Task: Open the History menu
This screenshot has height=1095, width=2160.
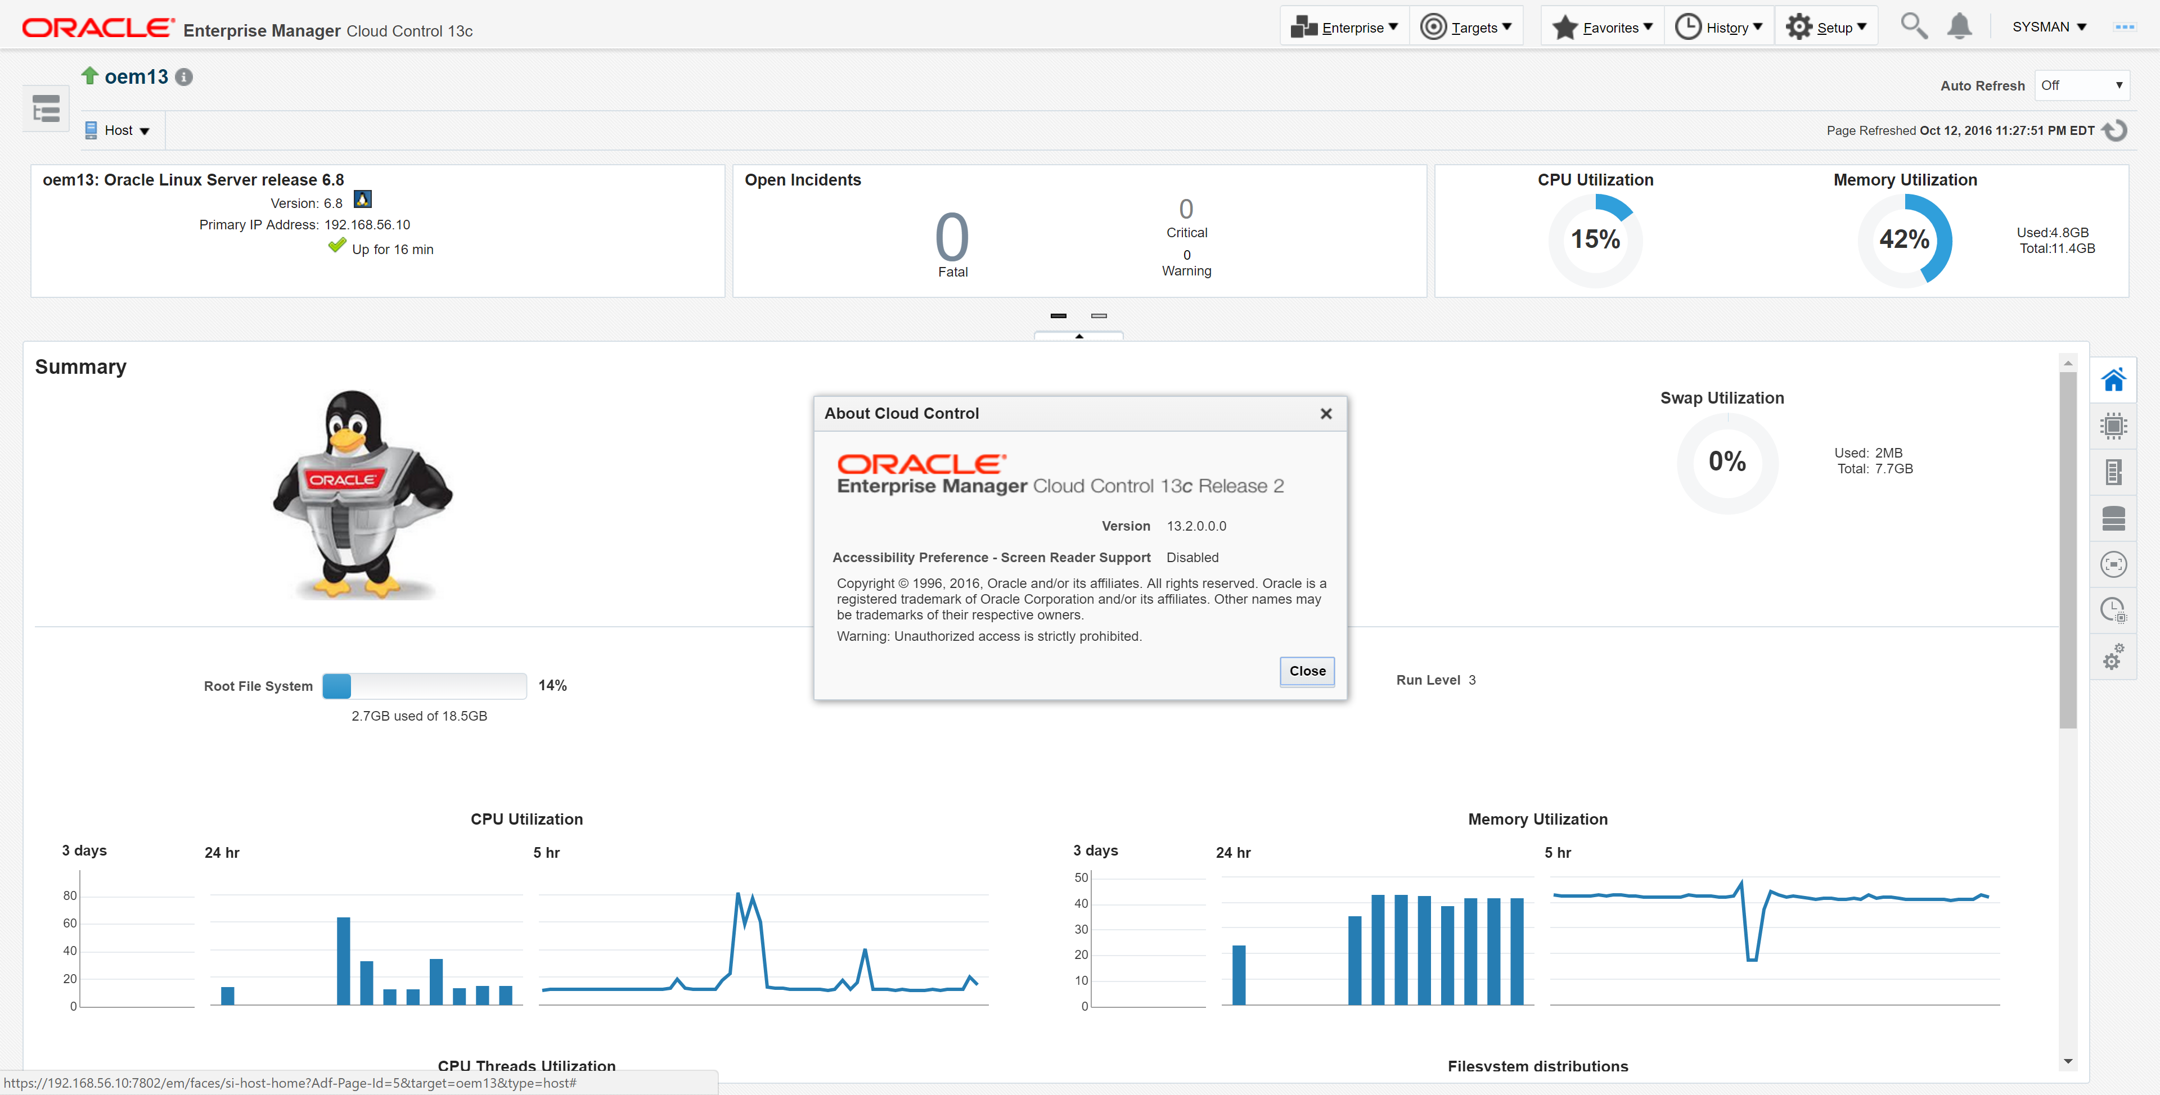Action: click(x=1719, y=28)
